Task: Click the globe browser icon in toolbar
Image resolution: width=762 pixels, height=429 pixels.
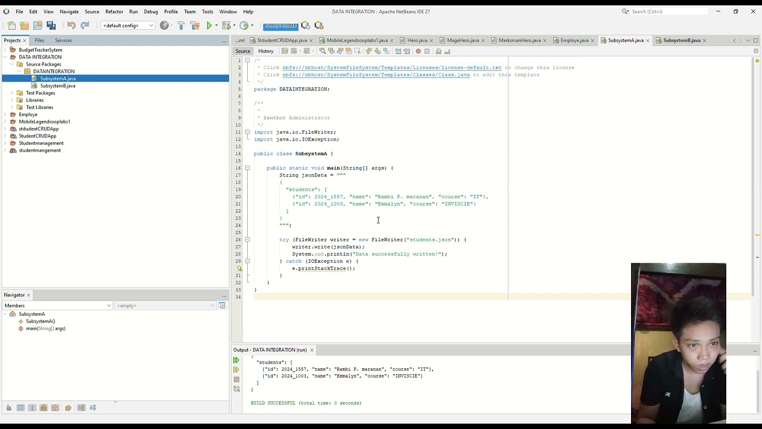Action: pyautogui.click(x=164, y=26)
